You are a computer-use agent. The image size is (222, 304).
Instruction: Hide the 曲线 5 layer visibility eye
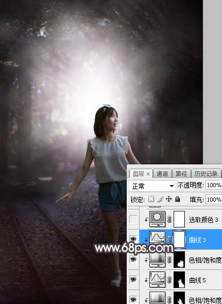click(133, 279)
